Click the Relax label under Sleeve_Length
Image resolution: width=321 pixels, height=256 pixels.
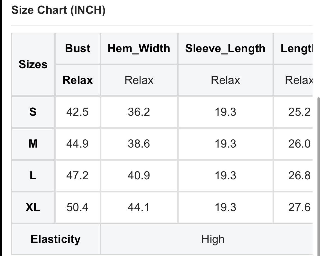tap(225, 80)
